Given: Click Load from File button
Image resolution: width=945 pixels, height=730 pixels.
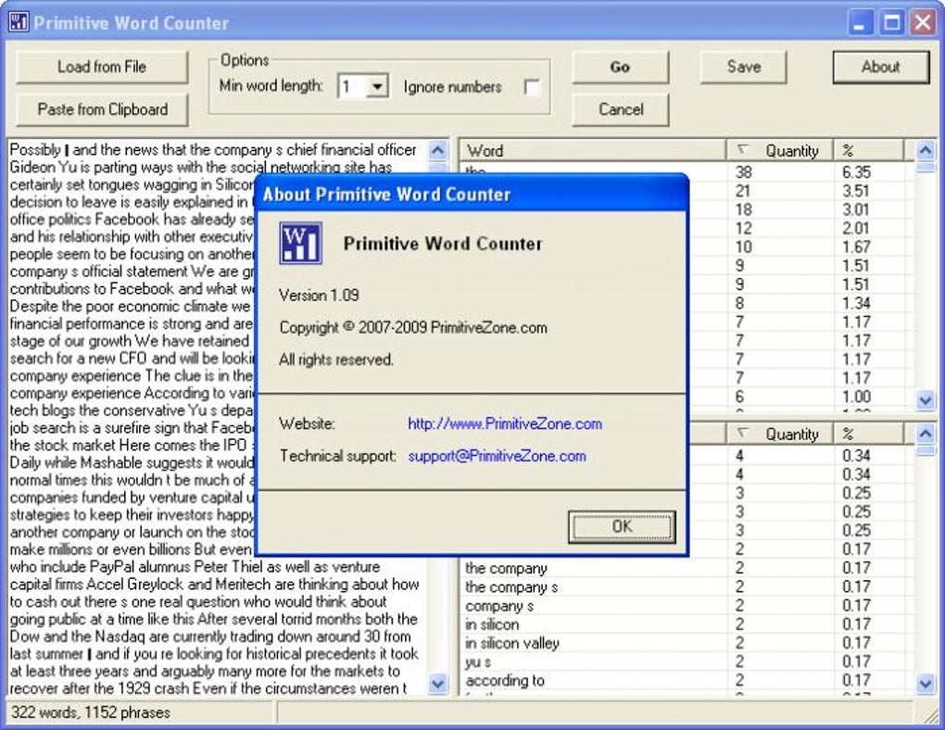Looking at the screenshot, I should (102, 67).
